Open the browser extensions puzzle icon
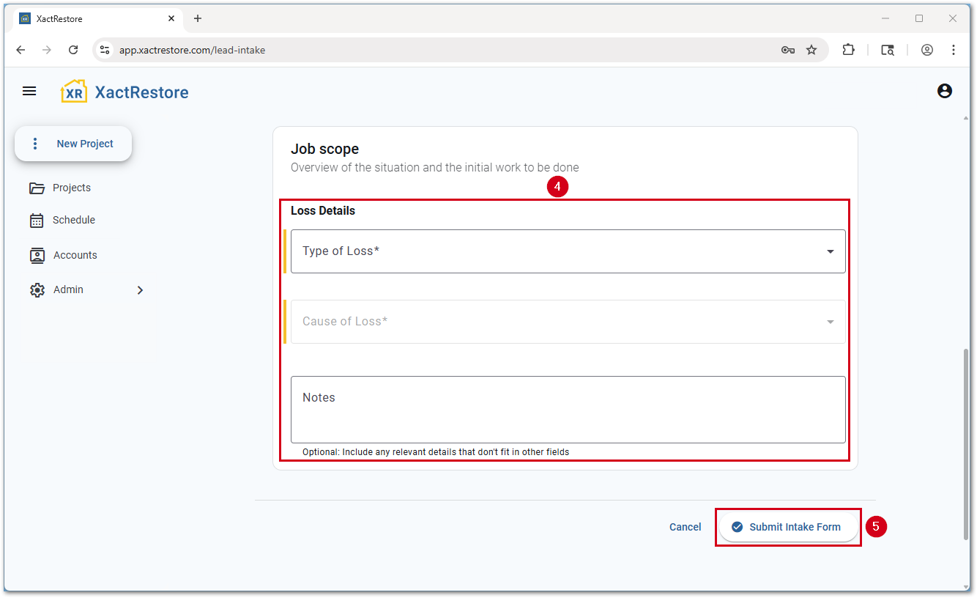The image size is (977, 598). [848, 50]
